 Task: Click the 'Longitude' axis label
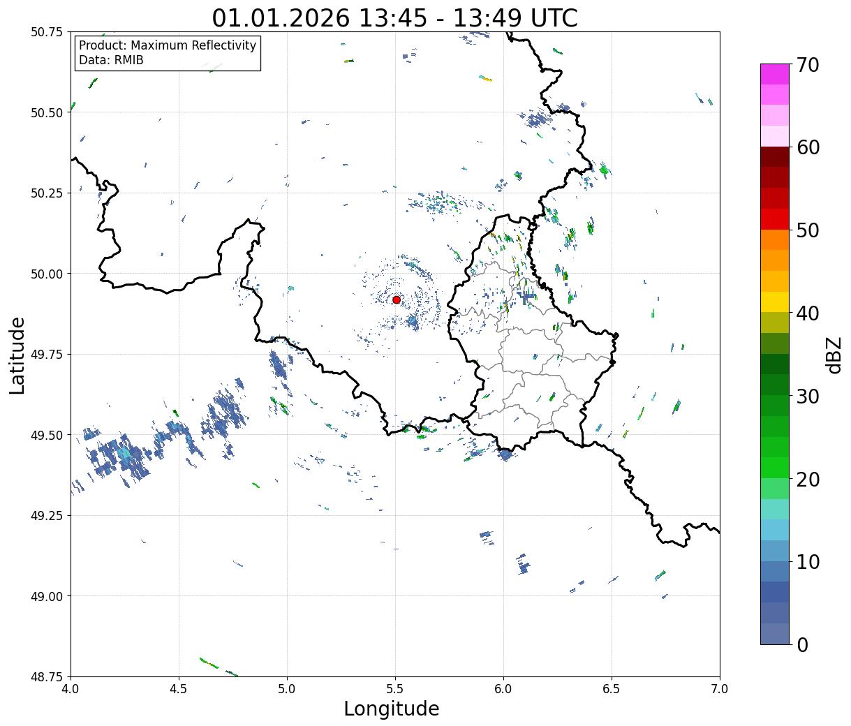point(392,709)
